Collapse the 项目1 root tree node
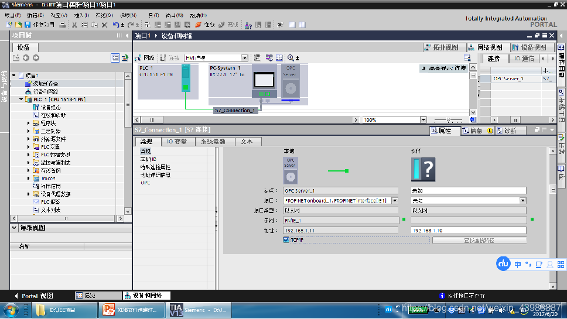567x319 pixels. click(x=14, y=76)
